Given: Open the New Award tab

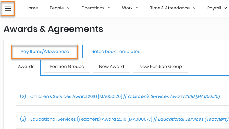Looking at the screenshot, I should coord(112,67).
